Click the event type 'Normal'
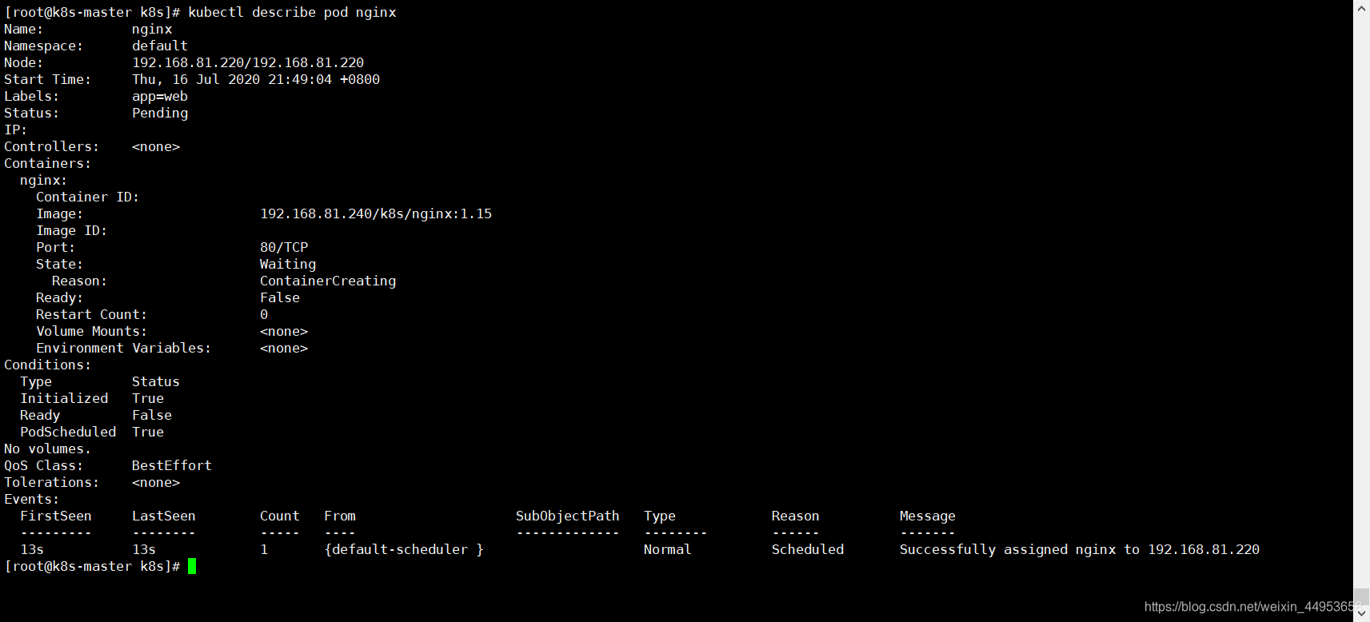 point(668,549)
